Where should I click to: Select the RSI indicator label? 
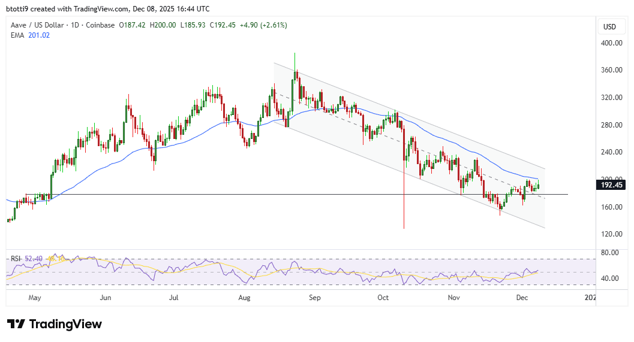tap(16, 258)
